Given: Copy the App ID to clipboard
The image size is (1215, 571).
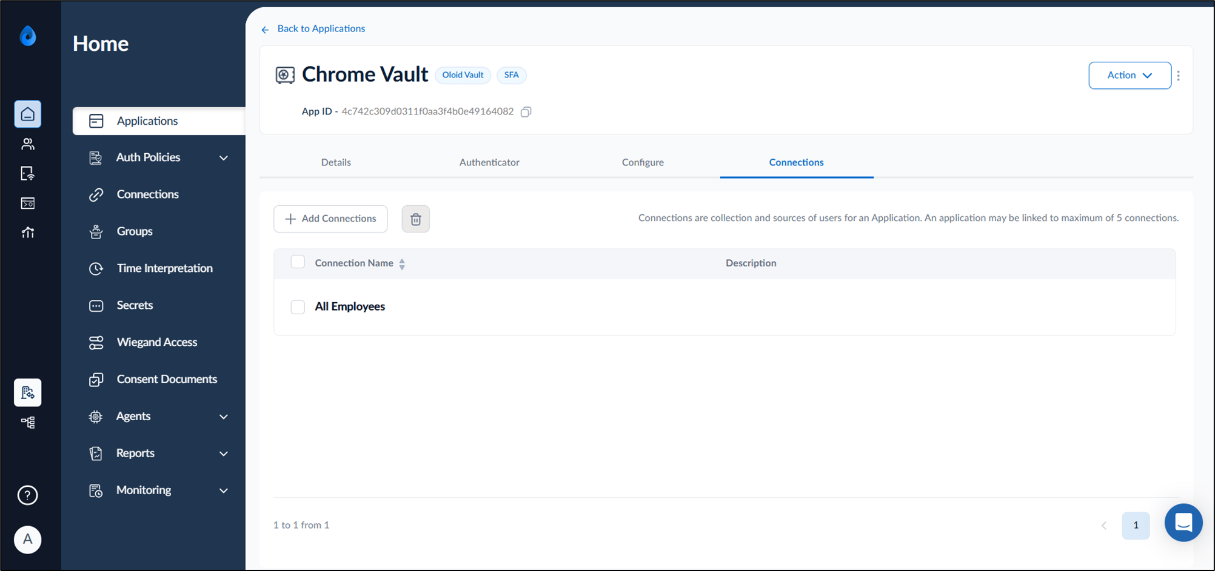Looking at the screenshot, I should tap(526, 111).
